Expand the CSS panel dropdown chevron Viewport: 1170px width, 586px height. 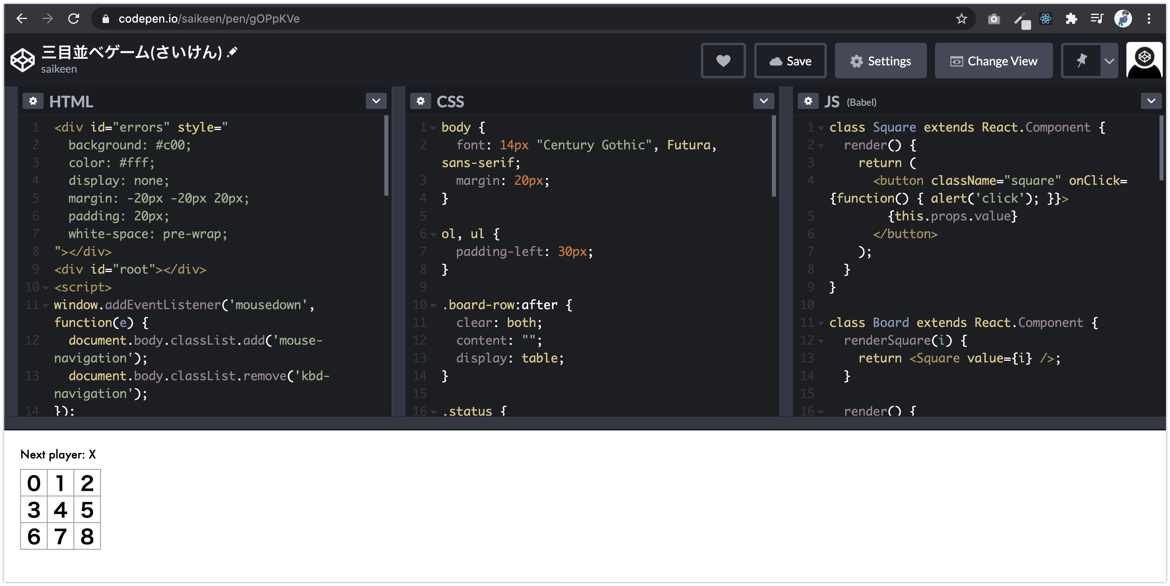pos(763,101)
